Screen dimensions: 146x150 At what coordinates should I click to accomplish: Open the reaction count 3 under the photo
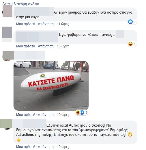pyautogui.click(x=86, y=112)
